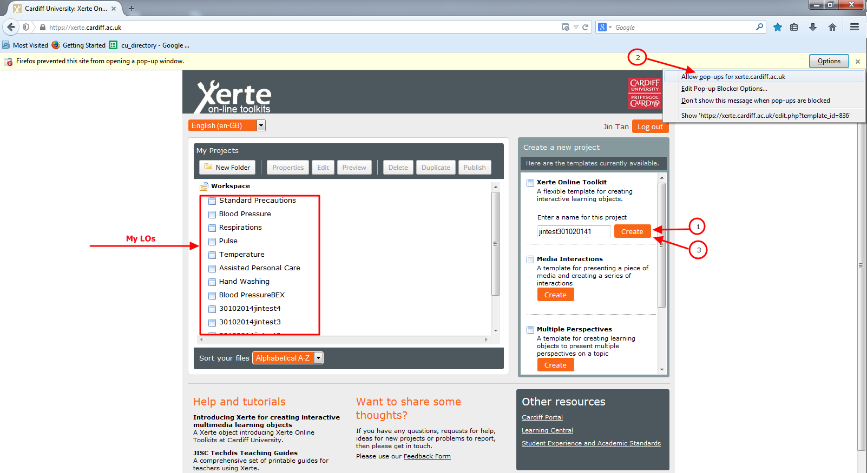Image resolution: width=867 pixels, height=473 pixels.
Task: Open the Alphabetical A-Z sort dropdown
Action: pos(287,358)
